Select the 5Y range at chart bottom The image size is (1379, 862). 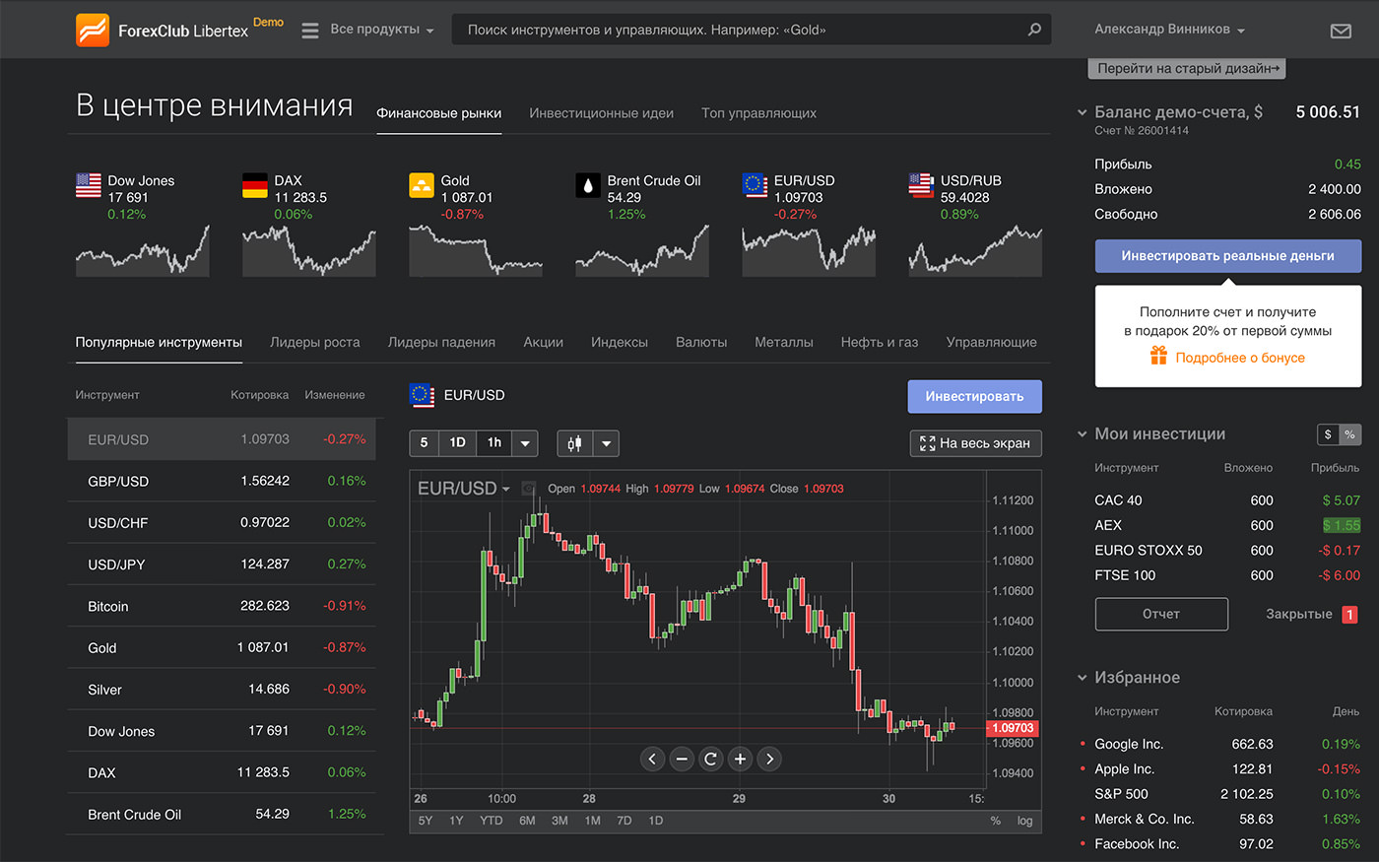(x=426, y=821)
